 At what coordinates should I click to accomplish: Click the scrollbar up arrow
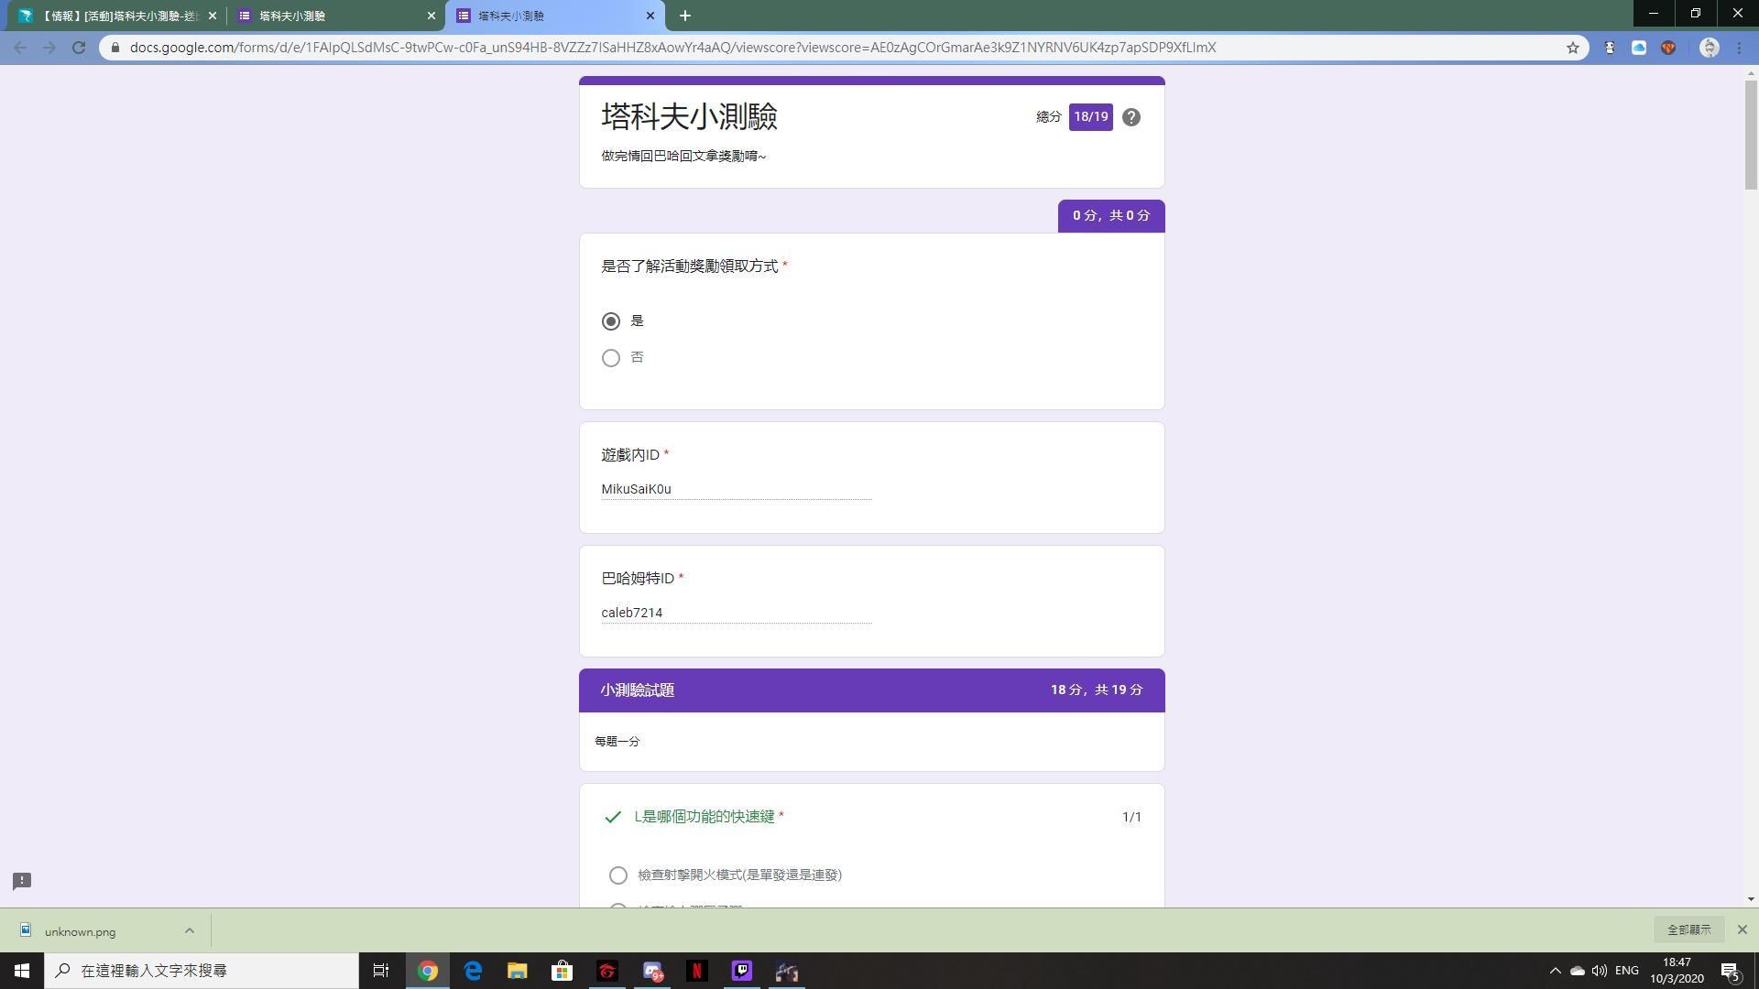click(1751, 72)
